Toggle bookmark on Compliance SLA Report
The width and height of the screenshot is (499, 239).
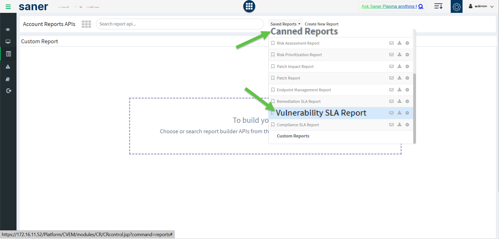pos(273,125)
